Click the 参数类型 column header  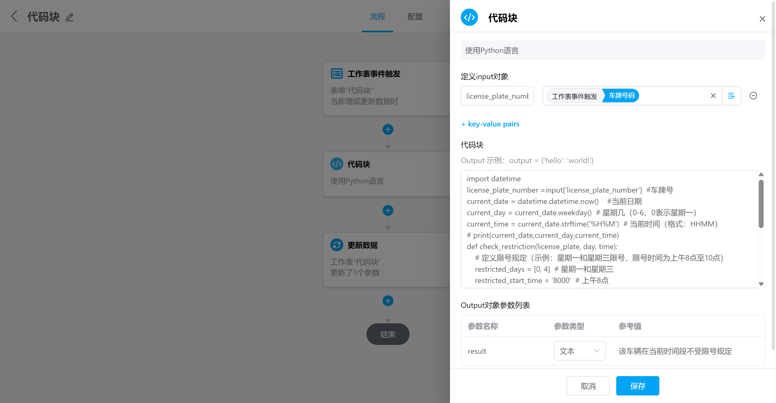click(x=569, y=326)
